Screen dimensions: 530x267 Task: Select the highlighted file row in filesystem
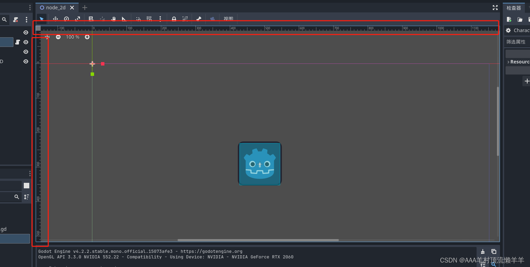click(15, 239)
